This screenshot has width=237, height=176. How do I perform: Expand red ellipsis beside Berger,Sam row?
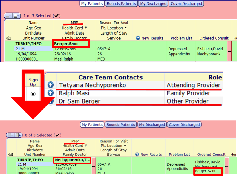pyautogui.click(x=229, y=51)
